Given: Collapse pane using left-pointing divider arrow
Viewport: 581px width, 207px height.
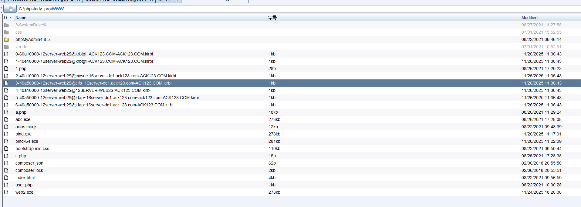Looking at the screenshot, I should (x=1, y=8).
